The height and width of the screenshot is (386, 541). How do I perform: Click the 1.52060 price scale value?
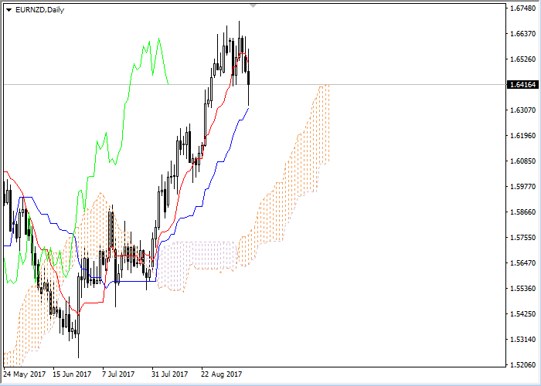click(522, 364)
